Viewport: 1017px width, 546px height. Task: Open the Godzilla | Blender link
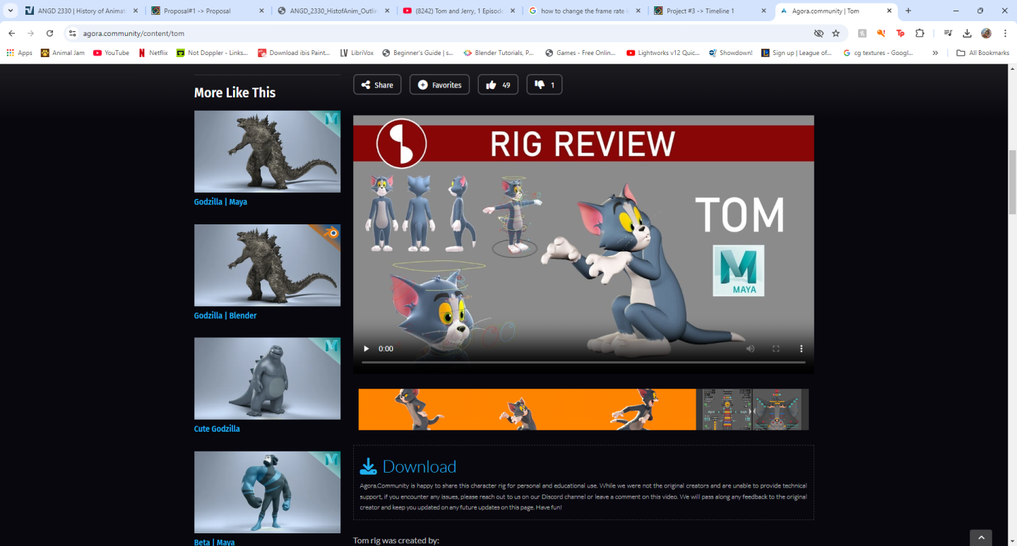click(x=225, y=315)
